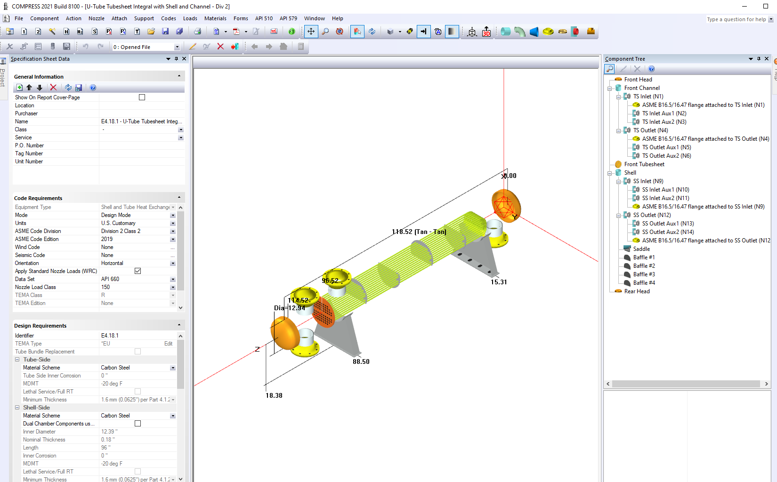This screenshot has width=777, height=482.
Task: Click the magic wand wizard icon
Action: click(52, 32)
